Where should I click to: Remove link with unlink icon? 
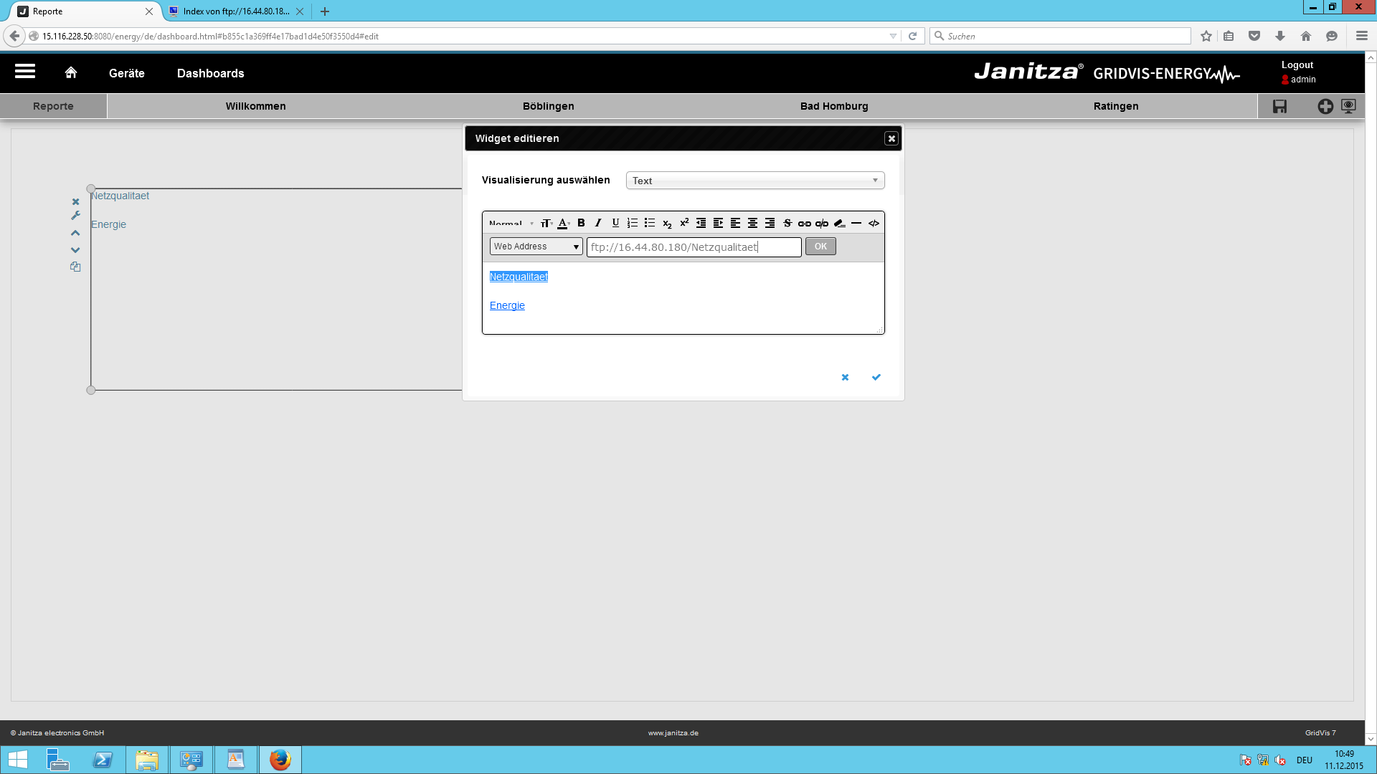click(822, 223)
